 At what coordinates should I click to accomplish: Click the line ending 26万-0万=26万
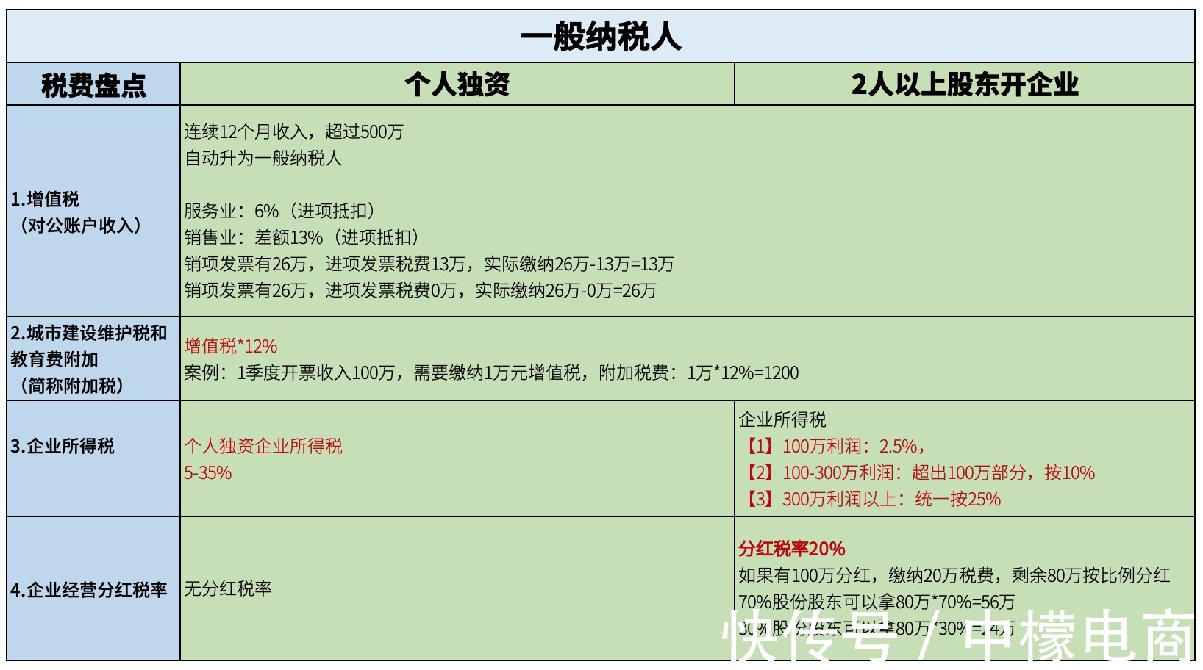420,290
